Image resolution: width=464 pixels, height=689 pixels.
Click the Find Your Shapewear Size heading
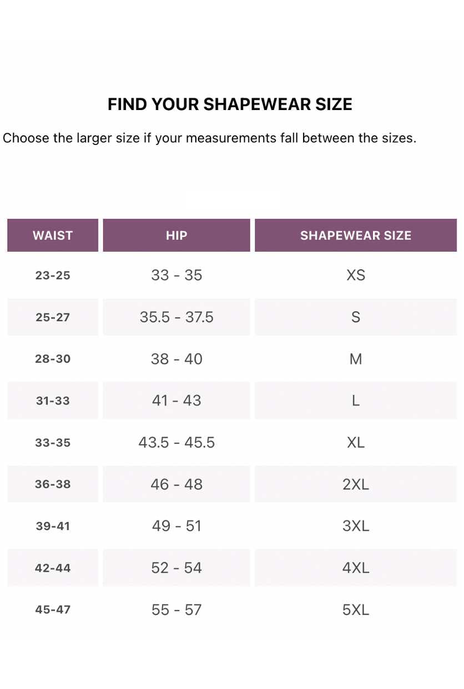[230, 104]
